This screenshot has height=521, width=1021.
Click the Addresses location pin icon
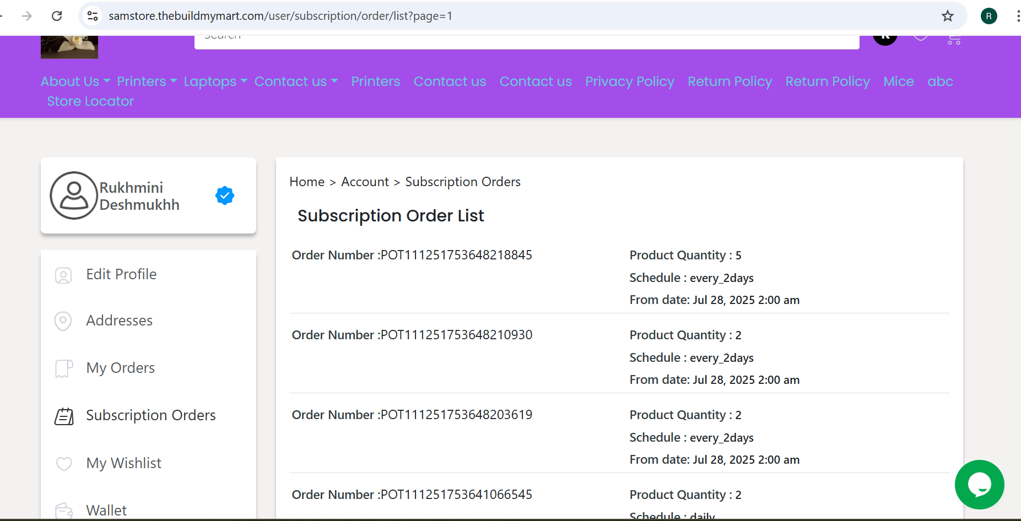pos(63,321)
